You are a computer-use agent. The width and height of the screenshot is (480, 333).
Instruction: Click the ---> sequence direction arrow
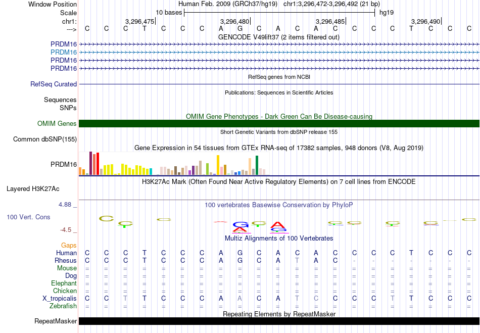tap(71, 29)
